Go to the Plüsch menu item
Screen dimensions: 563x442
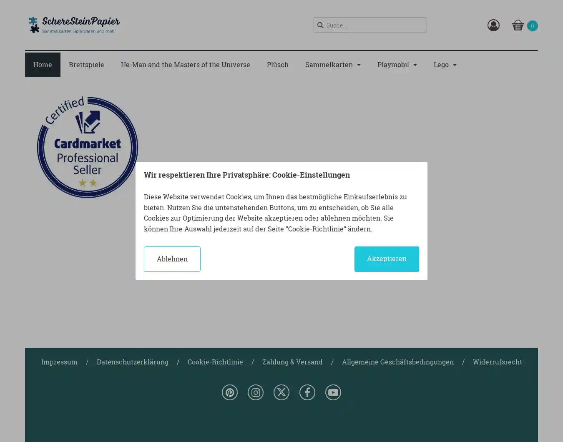[278, 65]
